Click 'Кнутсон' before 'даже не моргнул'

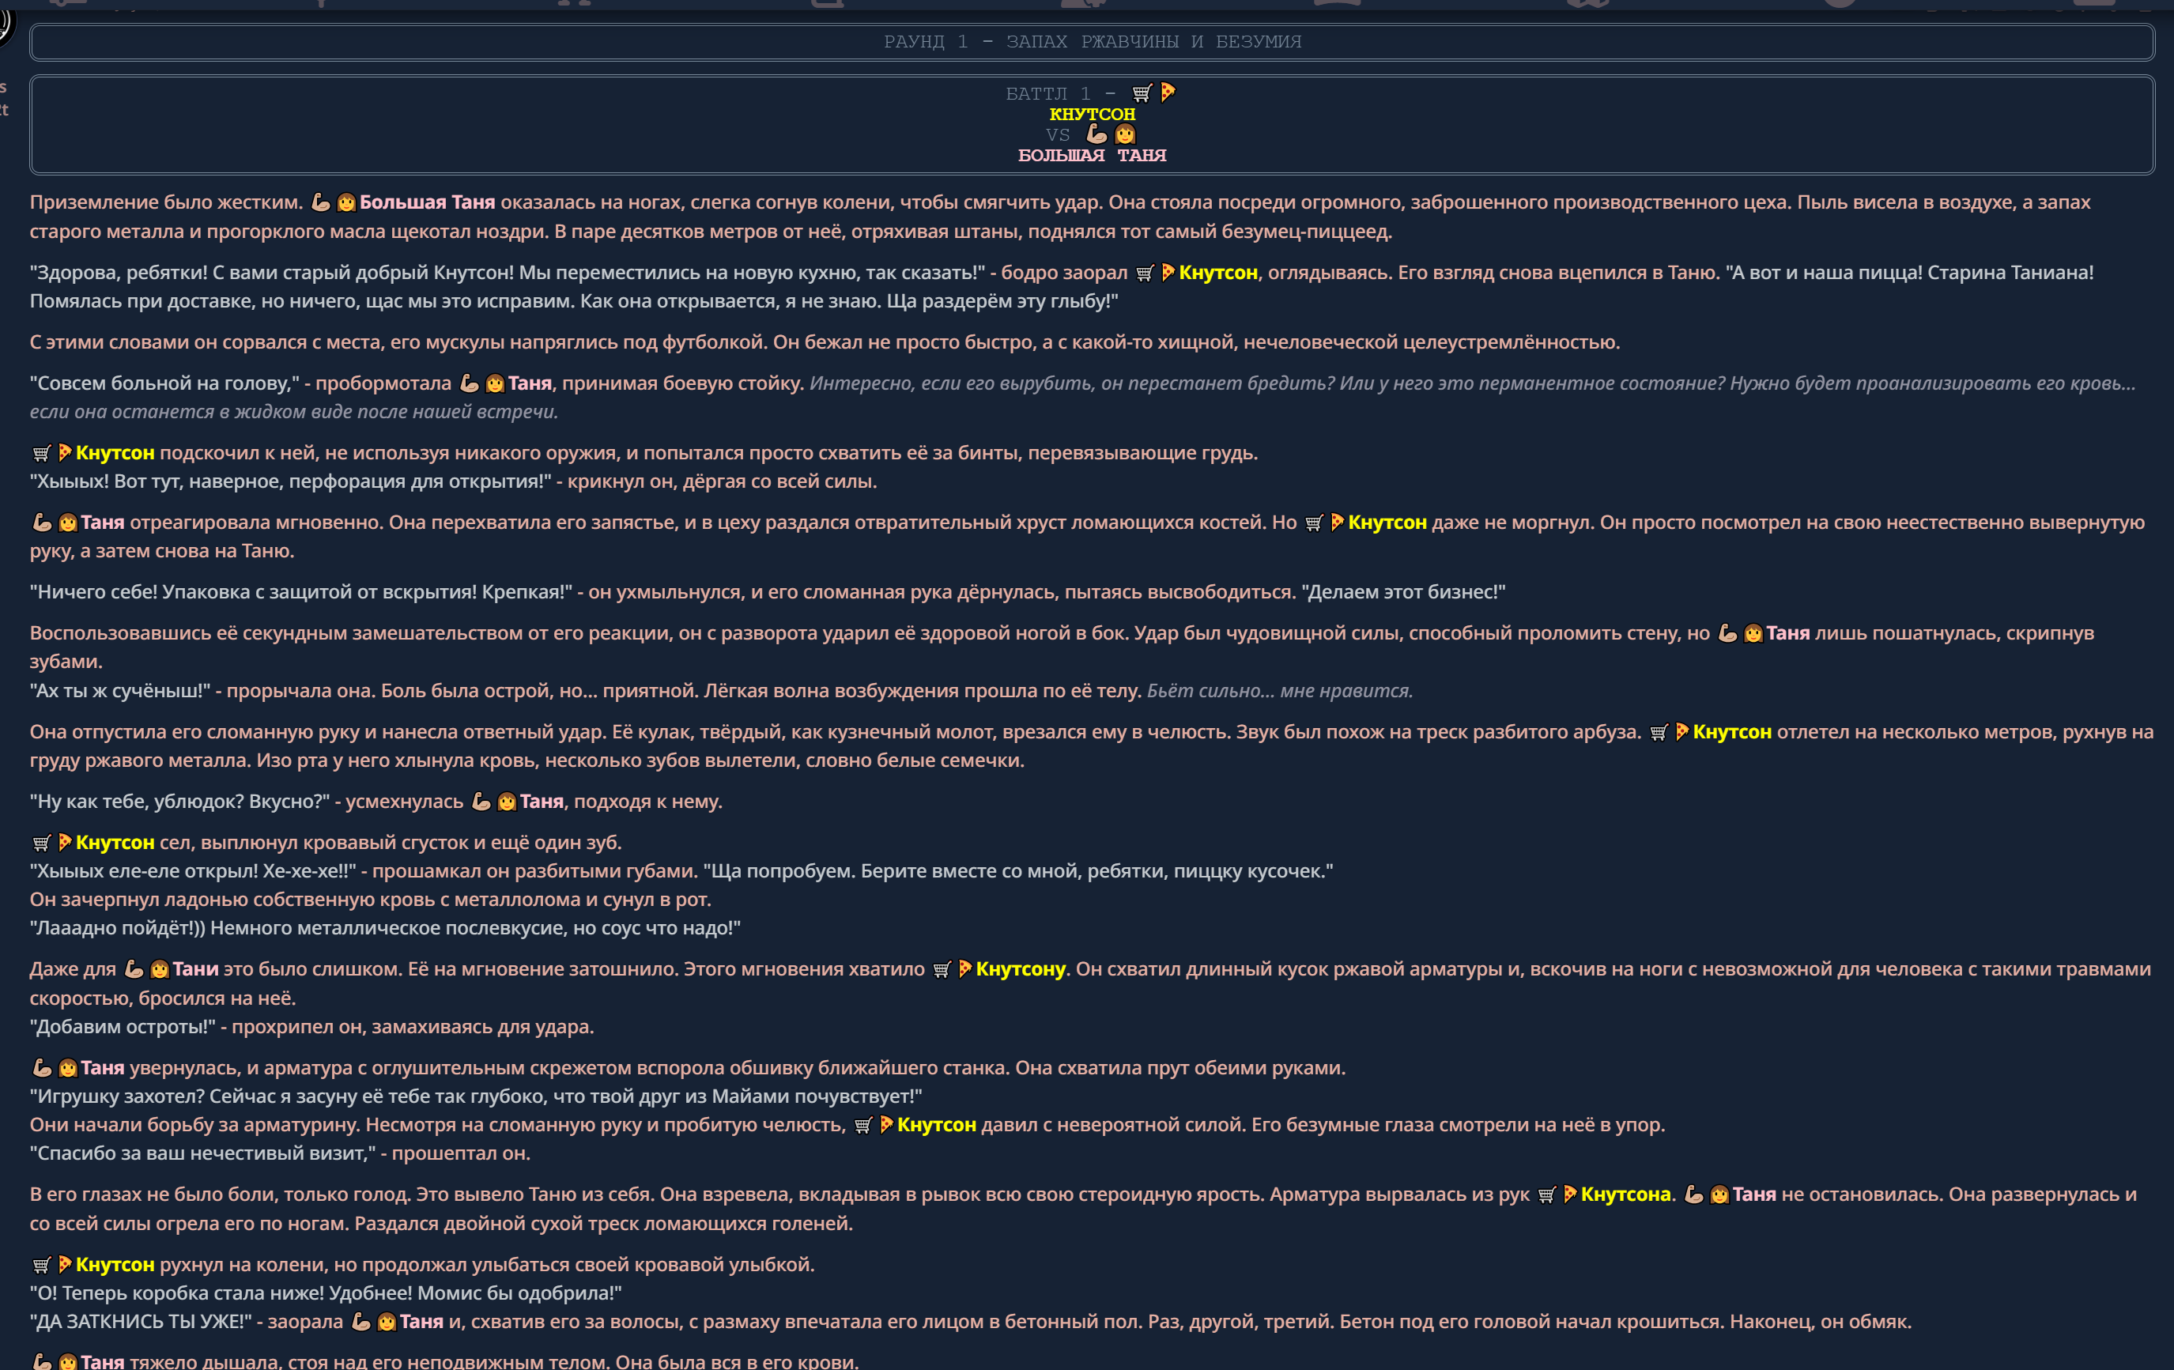(1387, 523)
